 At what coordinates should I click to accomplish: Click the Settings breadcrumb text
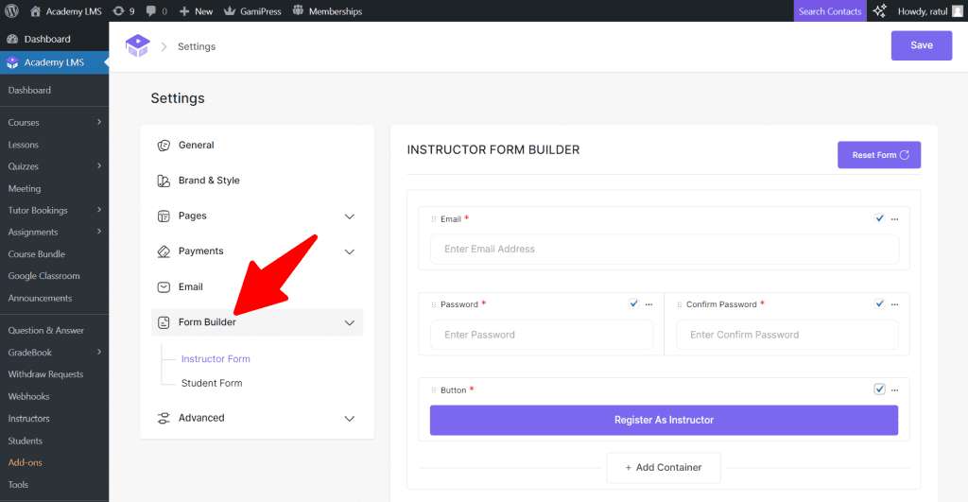coord(197,46)
